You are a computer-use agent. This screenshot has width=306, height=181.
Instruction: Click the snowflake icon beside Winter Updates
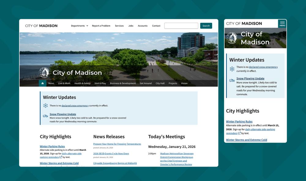(x=45, y=105)
